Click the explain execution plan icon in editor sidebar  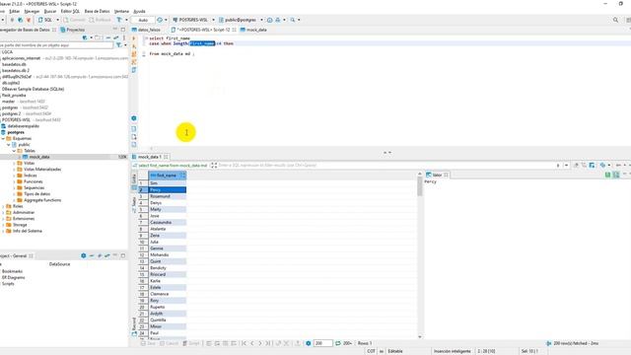click(x=134, y=70)
